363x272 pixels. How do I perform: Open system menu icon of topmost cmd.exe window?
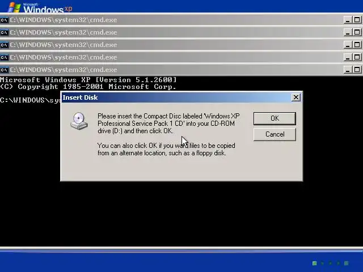tap(4, 20)
